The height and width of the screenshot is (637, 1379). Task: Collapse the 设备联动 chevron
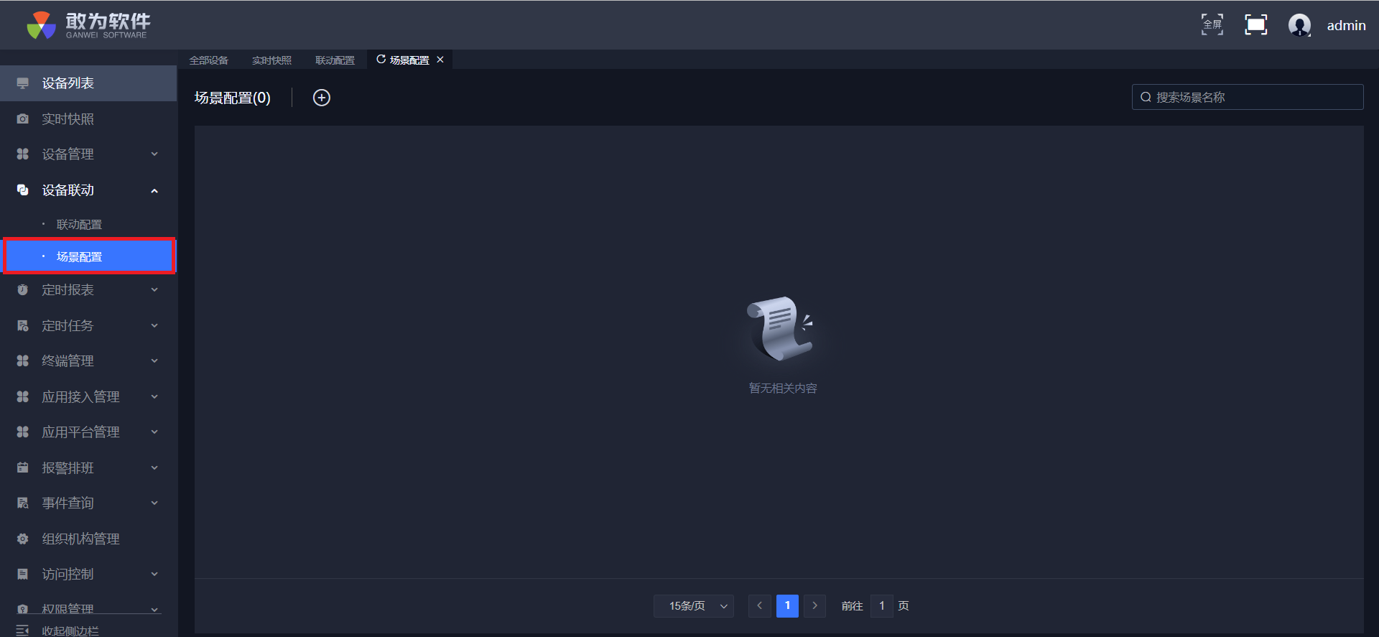pyautogui.click(x=154, y=190)
